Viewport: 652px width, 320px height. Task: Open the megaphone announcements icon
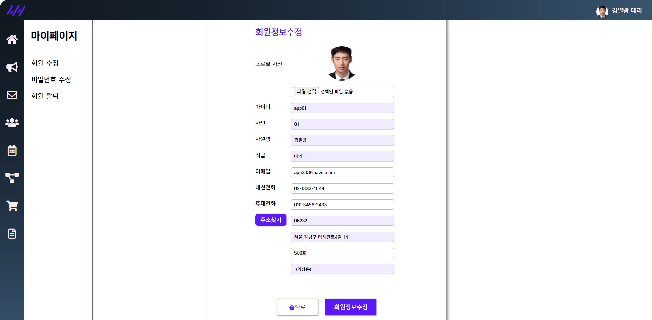[12, 67]
